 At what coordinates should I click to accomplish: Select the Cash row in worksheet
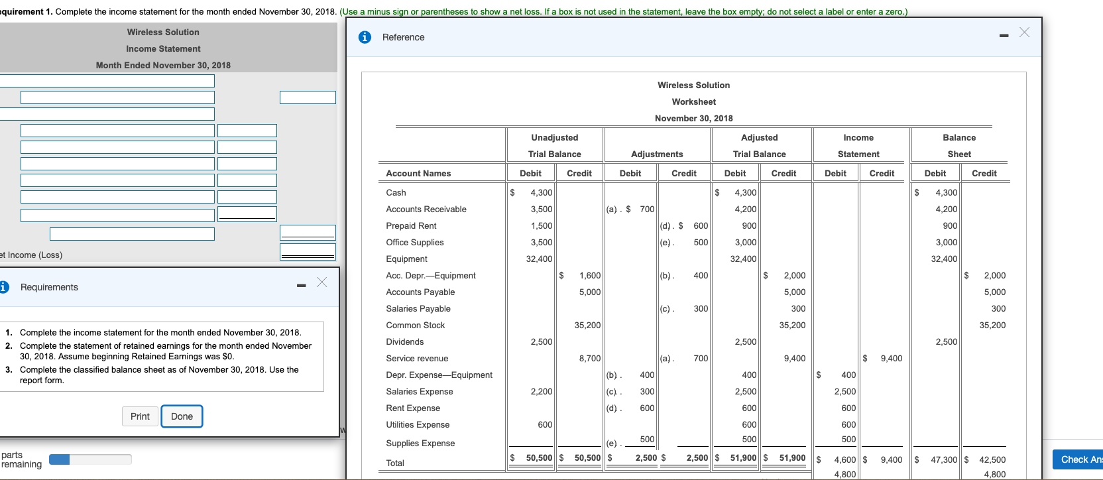pyautogui.click(x=396, y=193)
